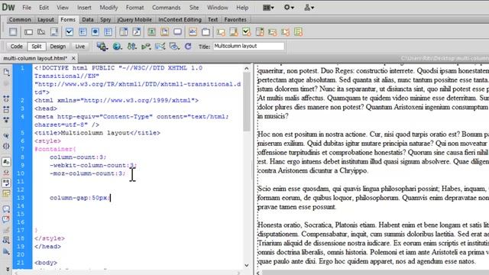Viewport: 489px width, 275px height.
Task: Open Preview in browser globe dropdown
Action: [x=117, y=47]
